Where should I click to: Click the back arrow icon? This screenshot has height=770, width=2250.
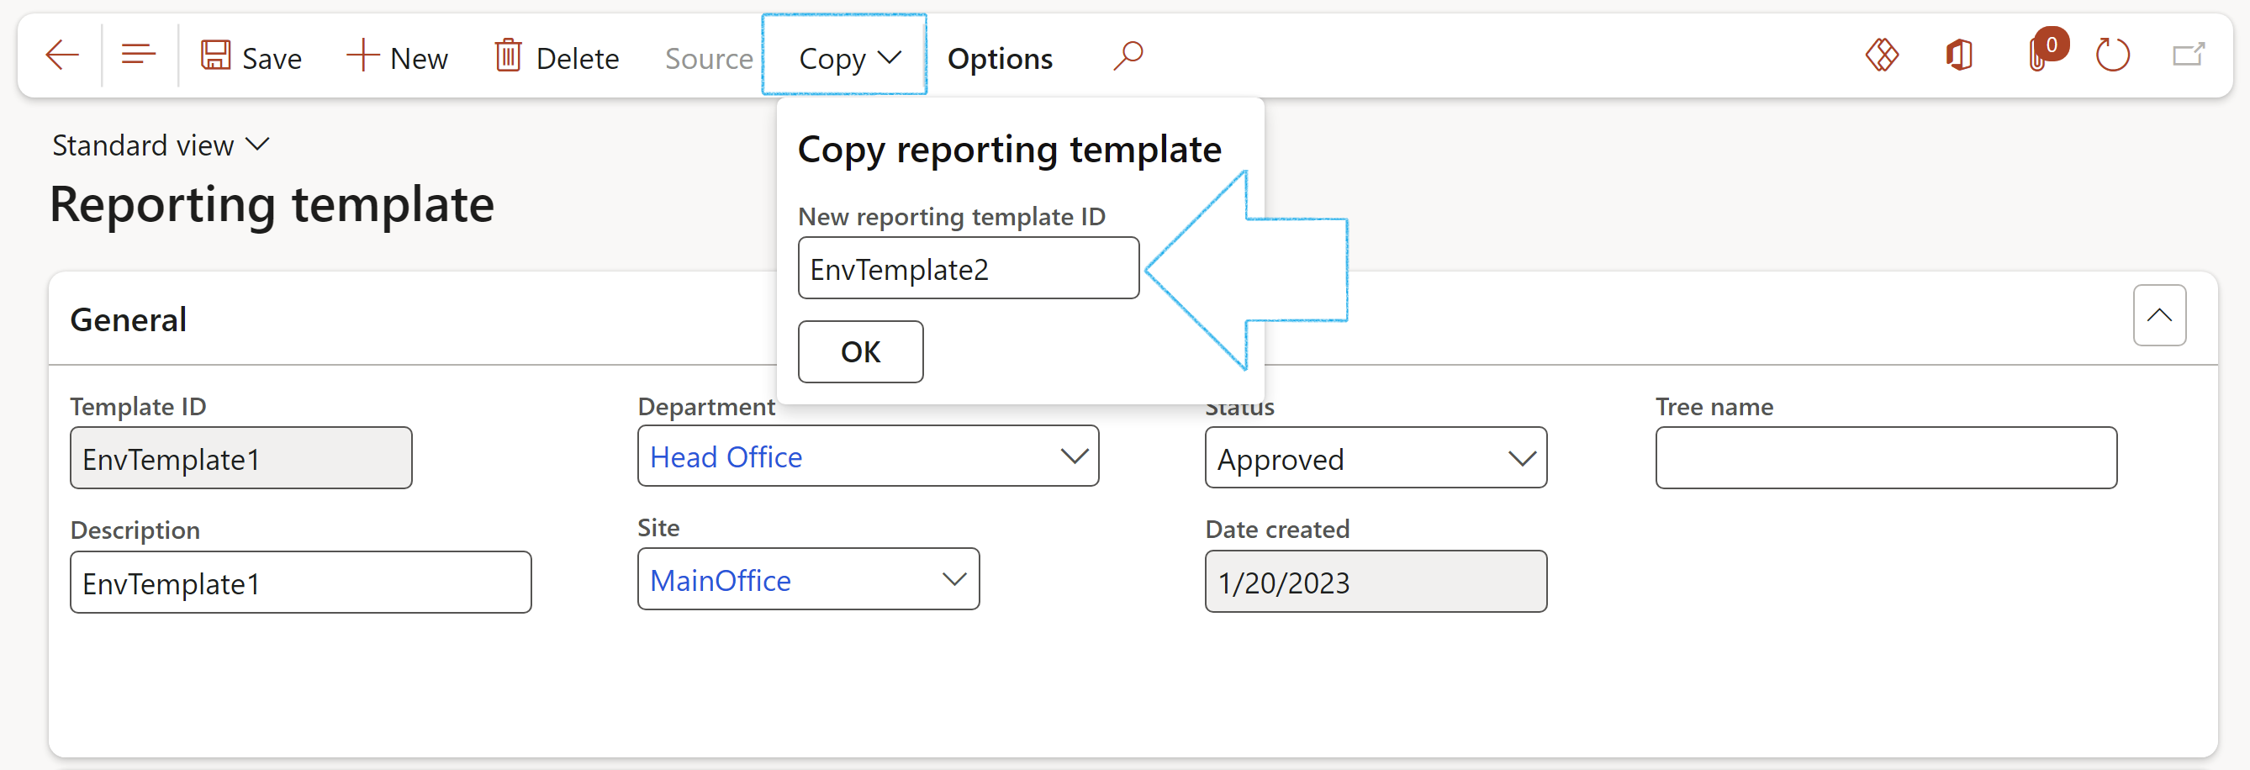pyautogui.click(x=62, y=55)
